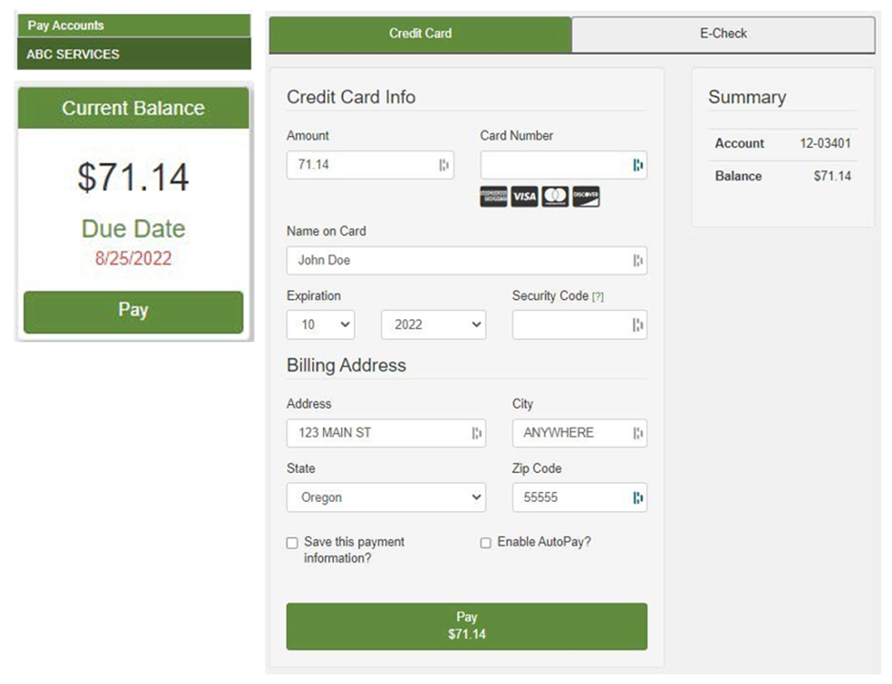892x684 pixels.
Task: Click the Visa card logo
Action: 524,197
